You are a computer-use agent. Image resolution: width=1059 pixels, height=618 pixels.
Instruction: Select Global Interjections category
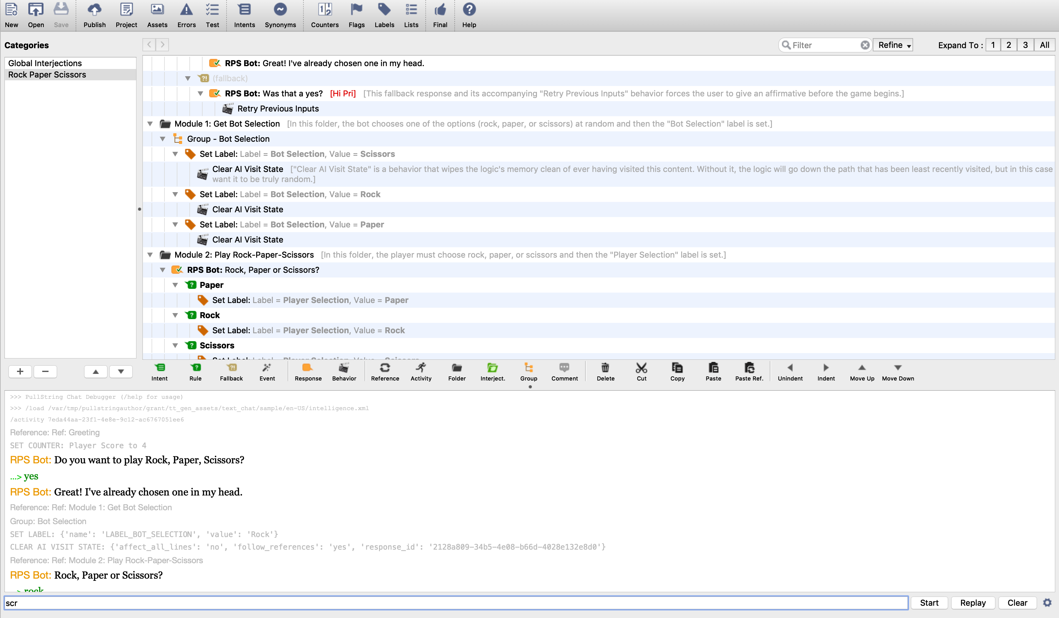[x=45, y=63]
